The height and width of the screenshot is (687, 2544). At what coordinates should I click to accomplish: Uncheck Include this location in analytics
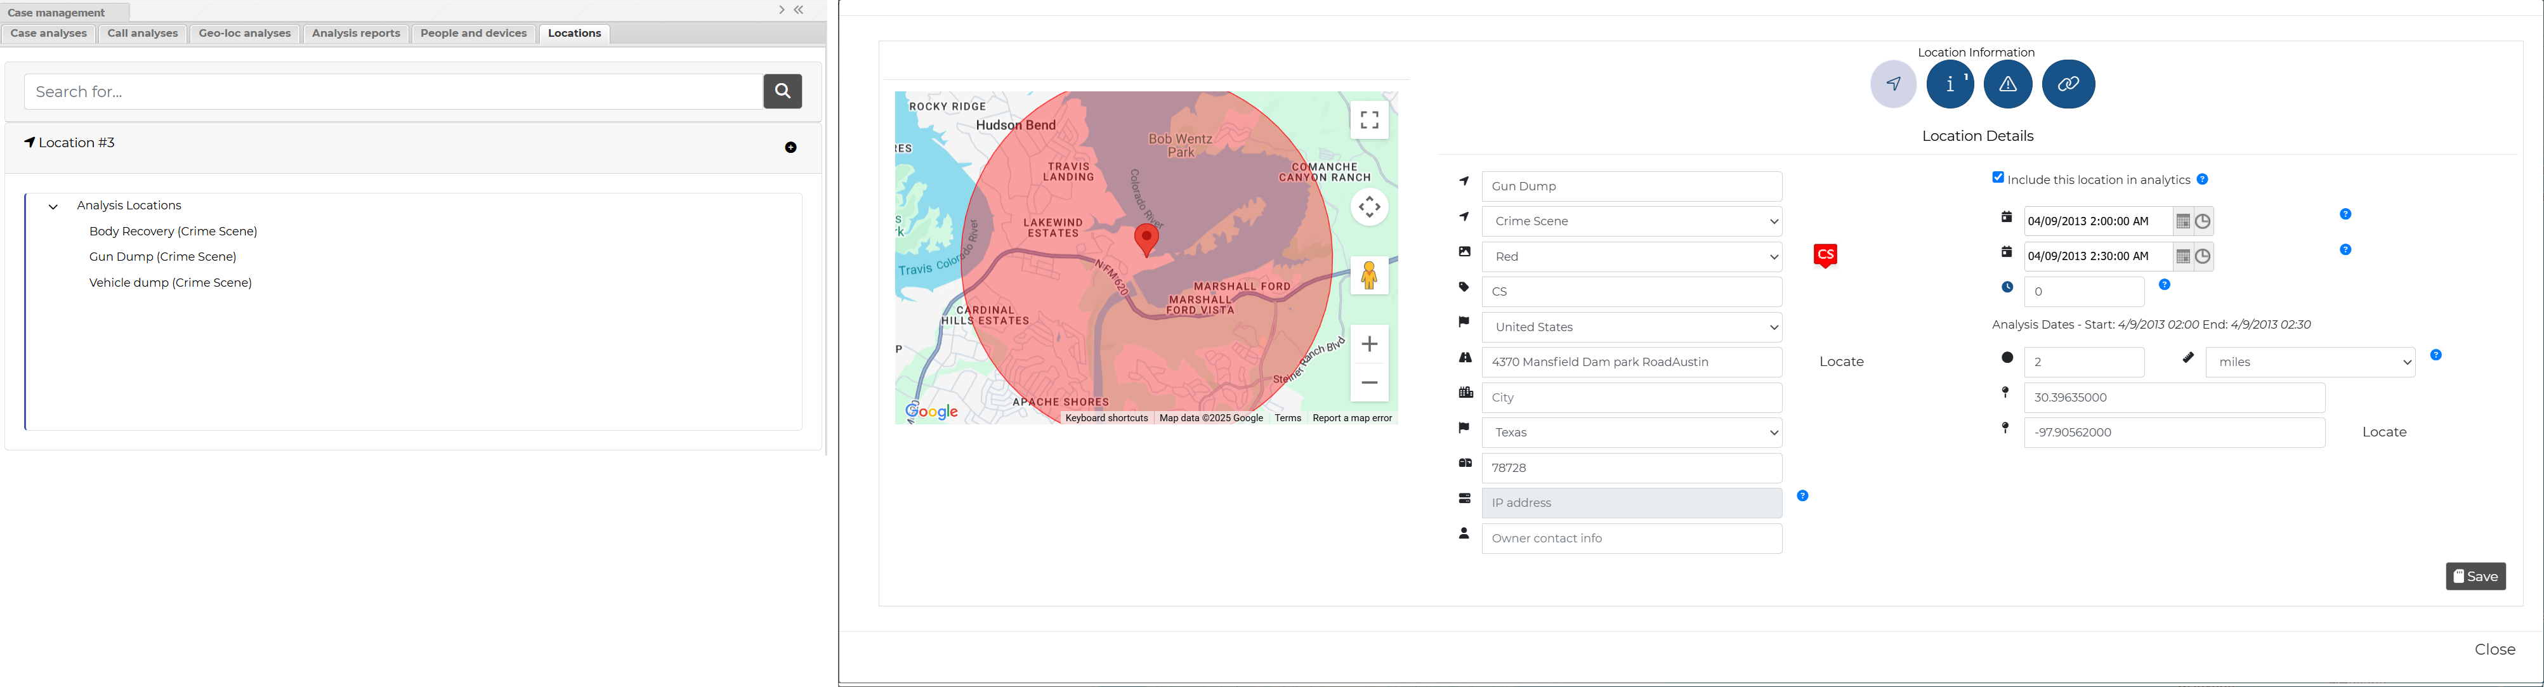pyautogui.click(x=1998, y=178)
